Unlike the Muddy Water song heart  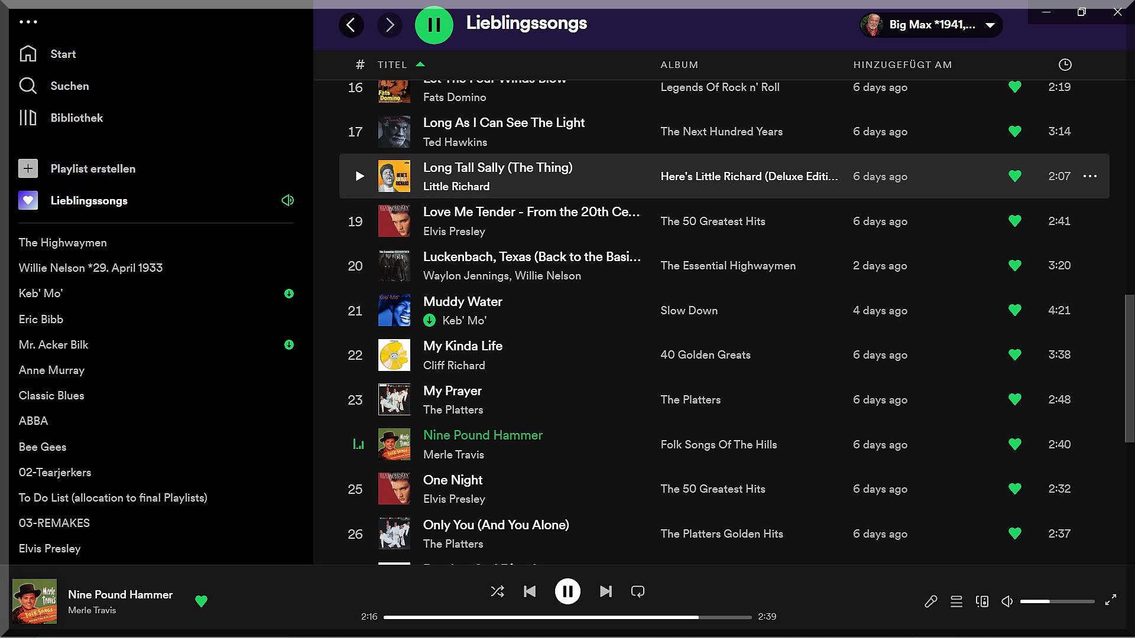(x=1014, y=310)
